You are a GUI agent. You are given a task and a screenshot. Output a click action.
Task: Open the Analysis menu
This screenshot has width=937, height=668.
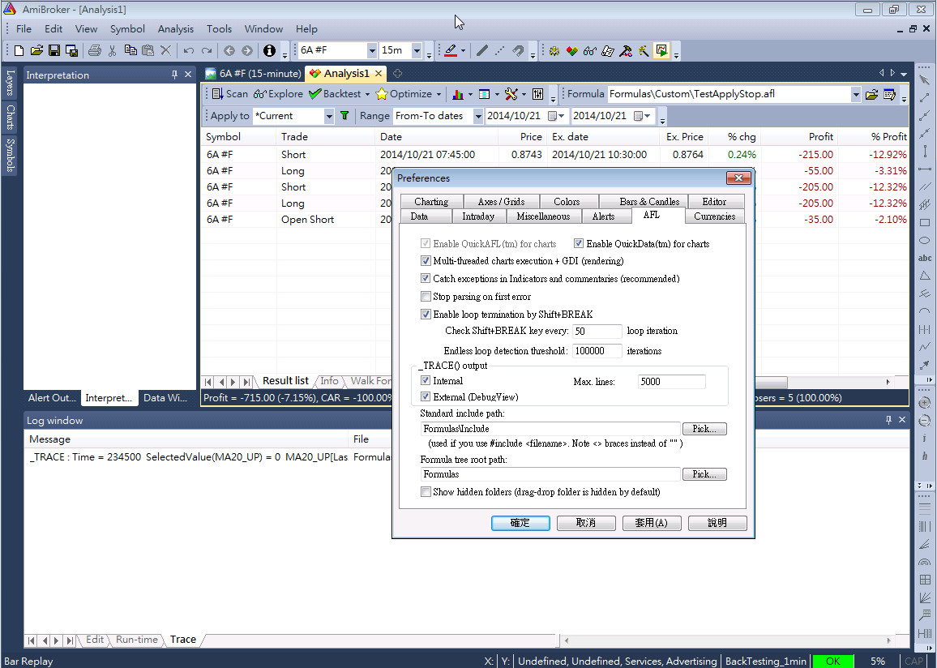(x=176, y=28)
